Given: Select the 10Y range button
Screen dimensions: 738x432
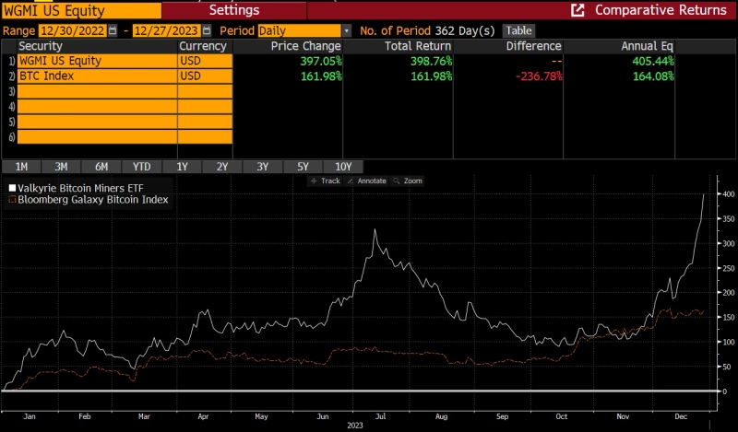Looking at the screenshot, I should click(x=343, y=167).
